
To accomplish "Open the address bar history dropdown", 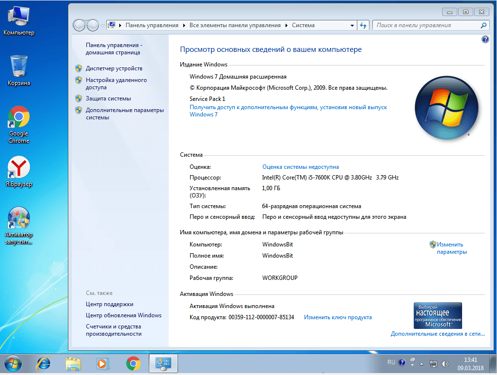I will pos(353,25).
